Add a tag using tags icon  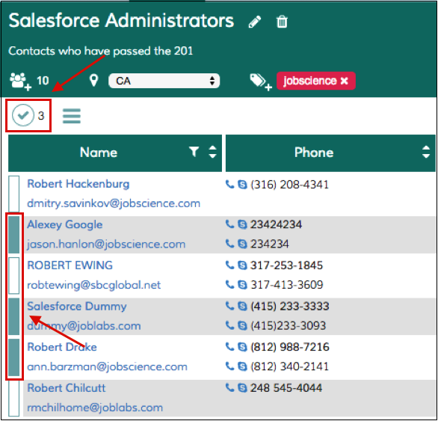point(261,82)
